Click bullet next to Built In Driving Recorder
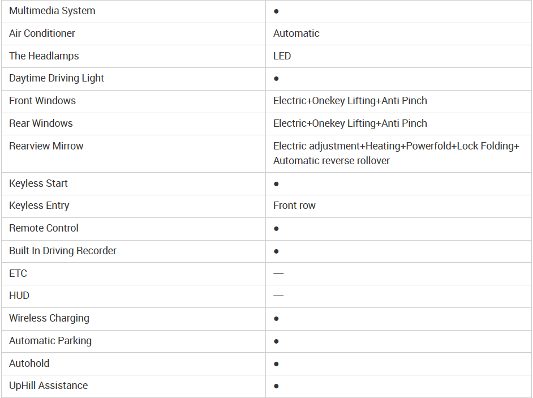533x398 pixels. (x=276, y=251)
